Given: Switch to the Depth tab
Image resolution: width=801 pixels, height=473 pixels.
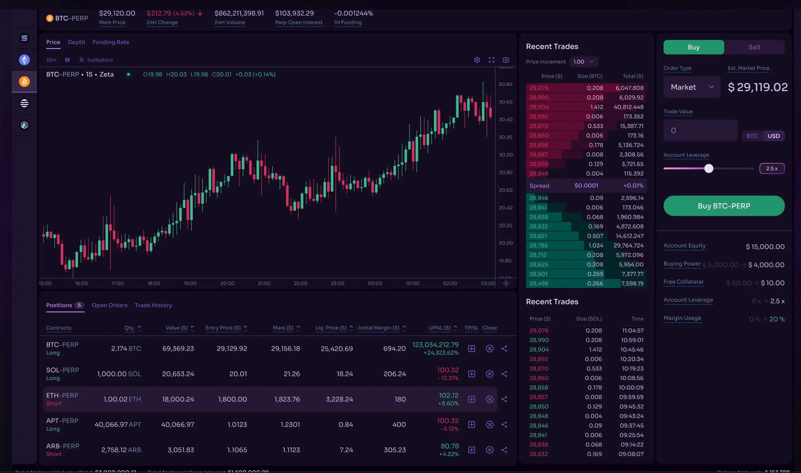Looking at the screenshot, I should point(76,42).
